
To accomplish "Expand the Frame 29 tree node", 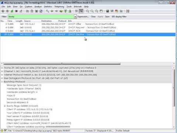I will pos(2,68).
